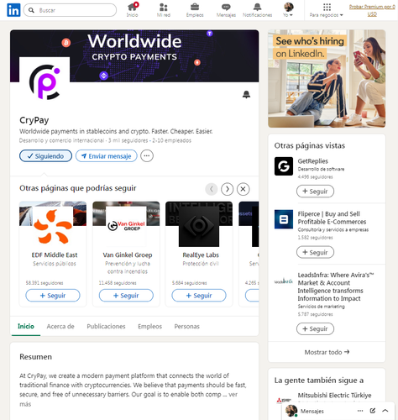Open Mitsubishi Electric Türkiye page
Viewport: 398px width, 420px height.
pos(334,396)
